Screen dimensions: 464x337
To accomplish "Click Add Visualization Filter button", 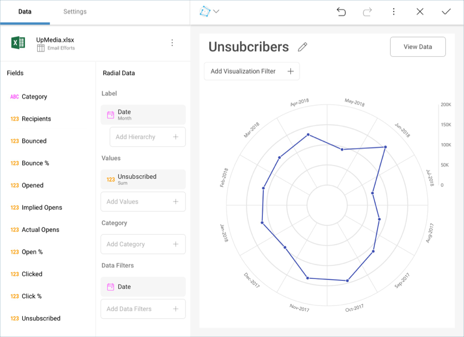I will tap(252, 71).
